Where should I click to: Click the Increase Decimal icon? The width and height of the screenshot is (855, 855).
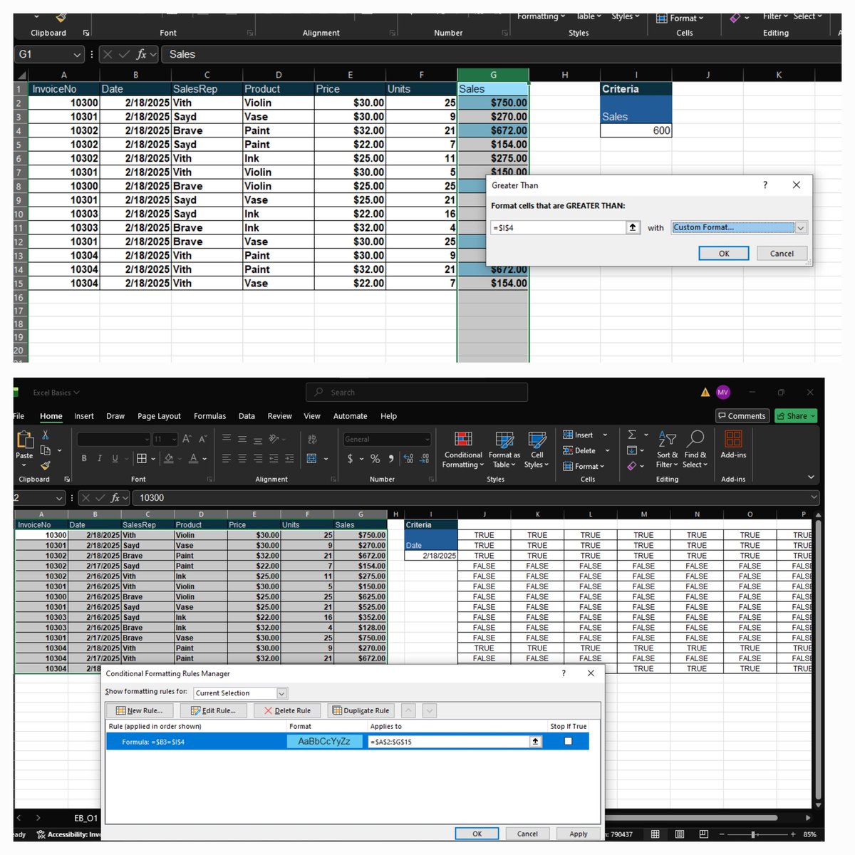408,458
